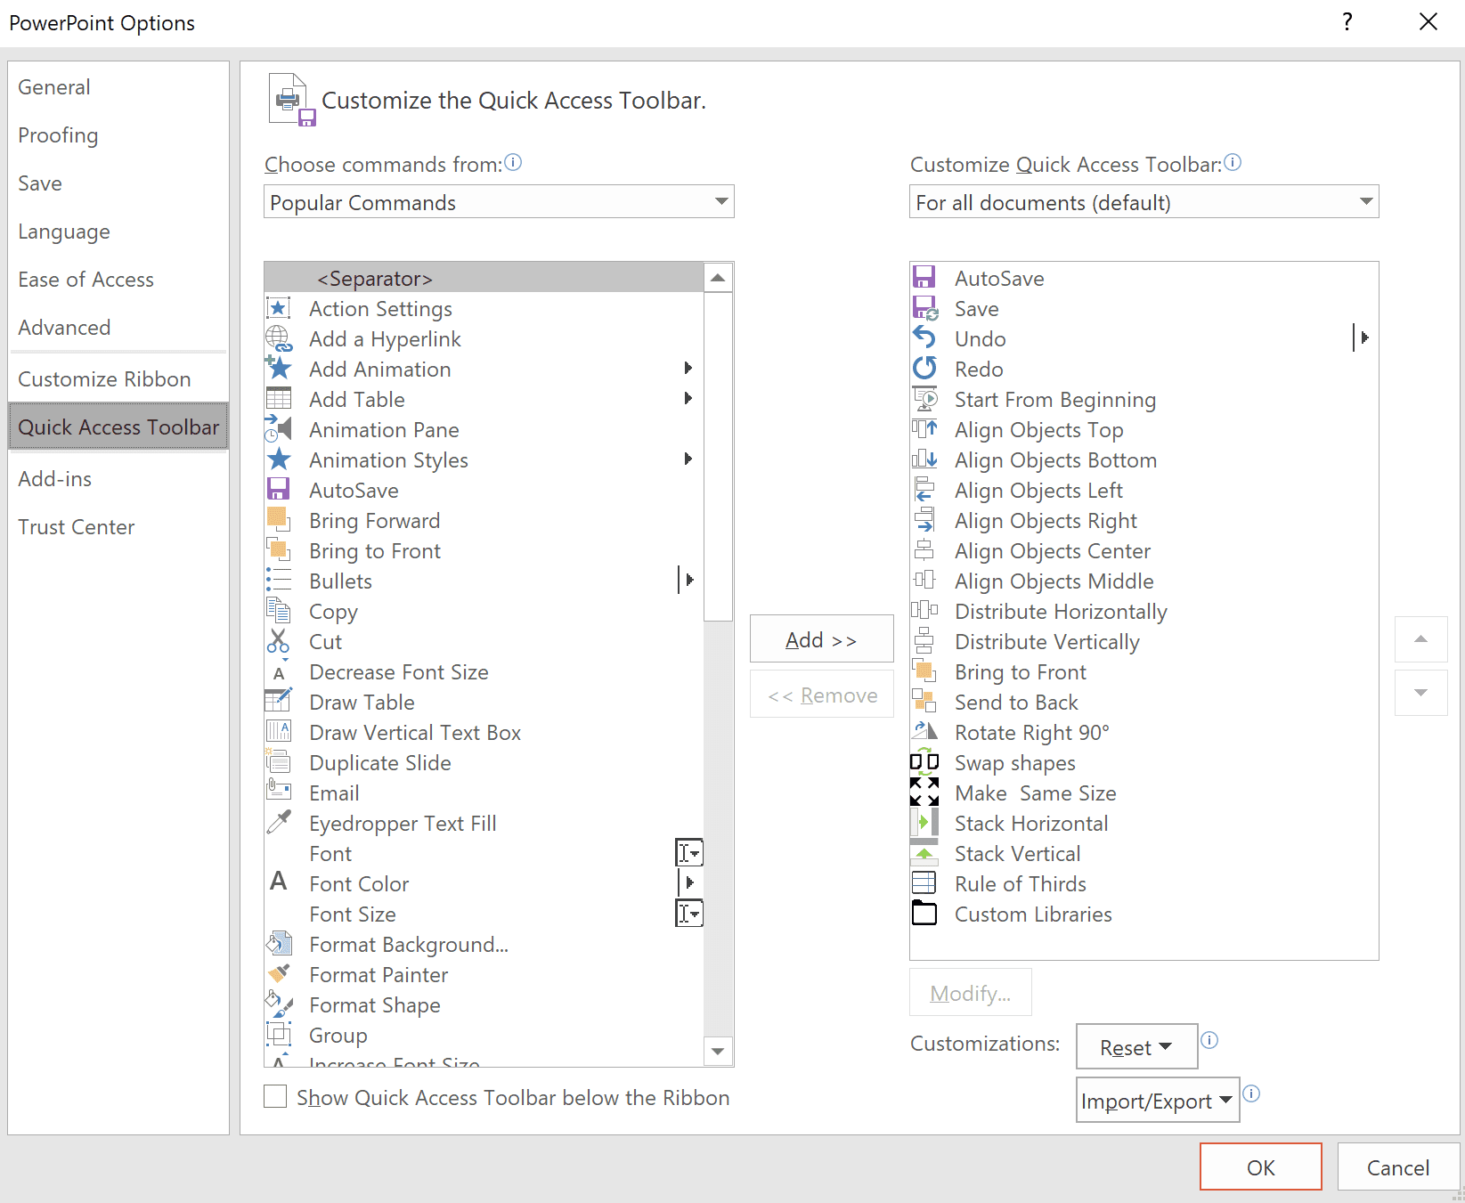Expand the Bullets split-button arrow
The width and height of the screenshot is (1465, 1203).
(x=688, y=581)
